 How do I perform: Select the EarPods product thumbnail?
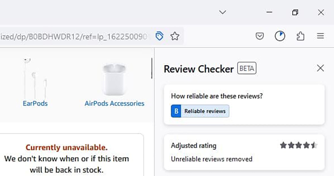(x=35, y=78)
